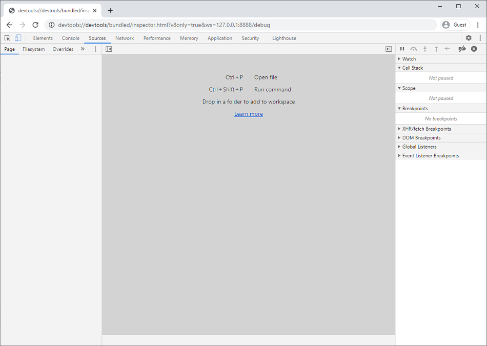487x346 pixels.
Task: Open the Filesystem navigator tab
Action: (33, 49)
